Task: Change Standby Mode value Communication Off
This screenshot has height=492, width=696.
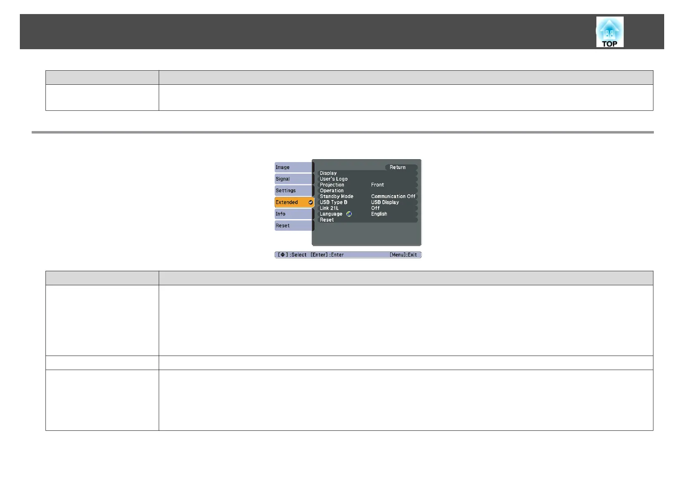Action: pos(393,196)
